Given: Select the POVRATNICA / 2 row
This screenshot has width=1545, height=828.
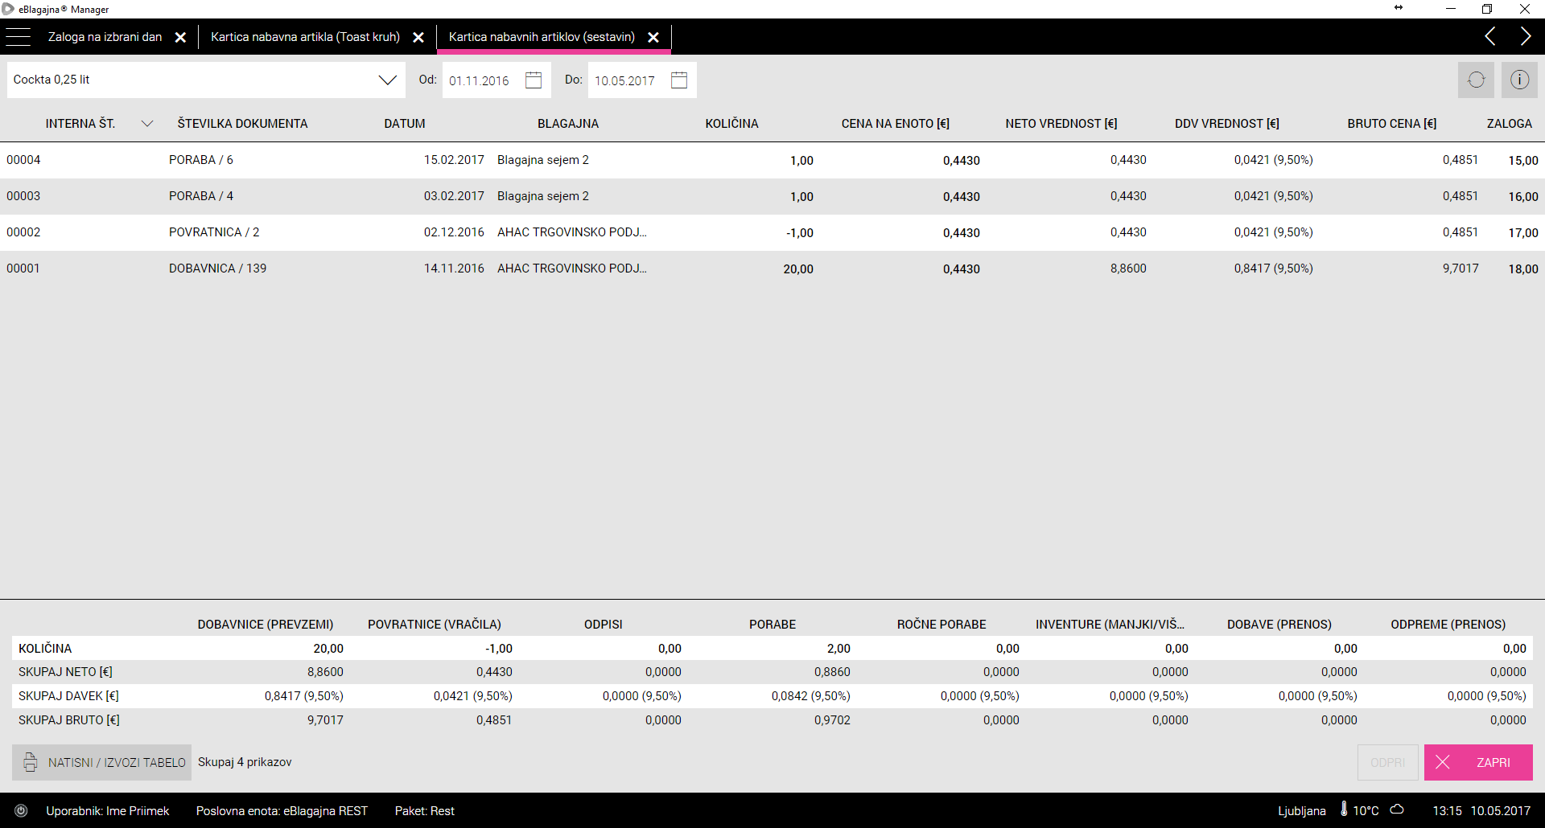Looking at the screenshot, I should (214, 232).
